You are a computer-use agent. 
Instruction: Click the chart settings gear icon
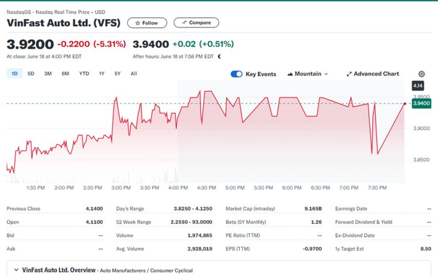(x=421, y=74)
